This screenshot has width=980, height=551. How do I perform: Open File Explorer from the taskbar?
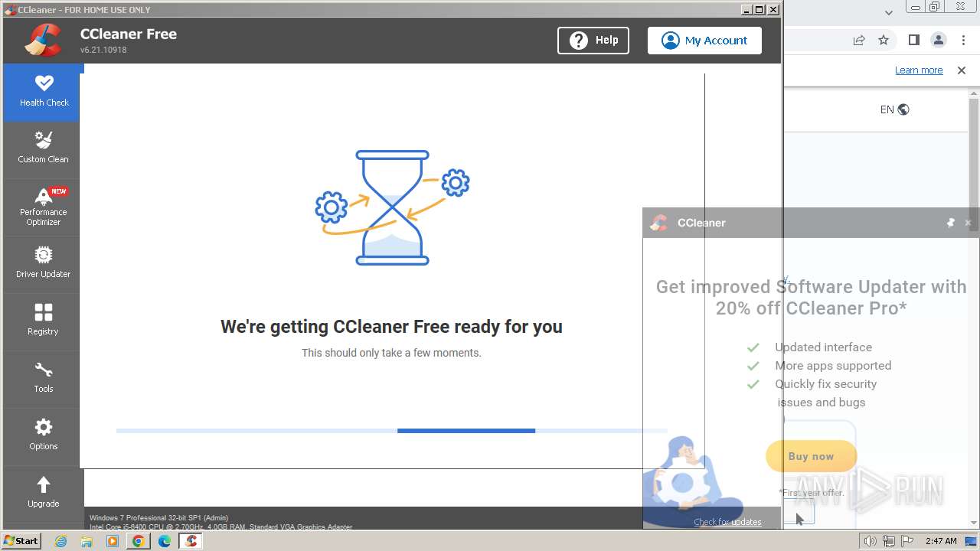[x=87, y=541]
